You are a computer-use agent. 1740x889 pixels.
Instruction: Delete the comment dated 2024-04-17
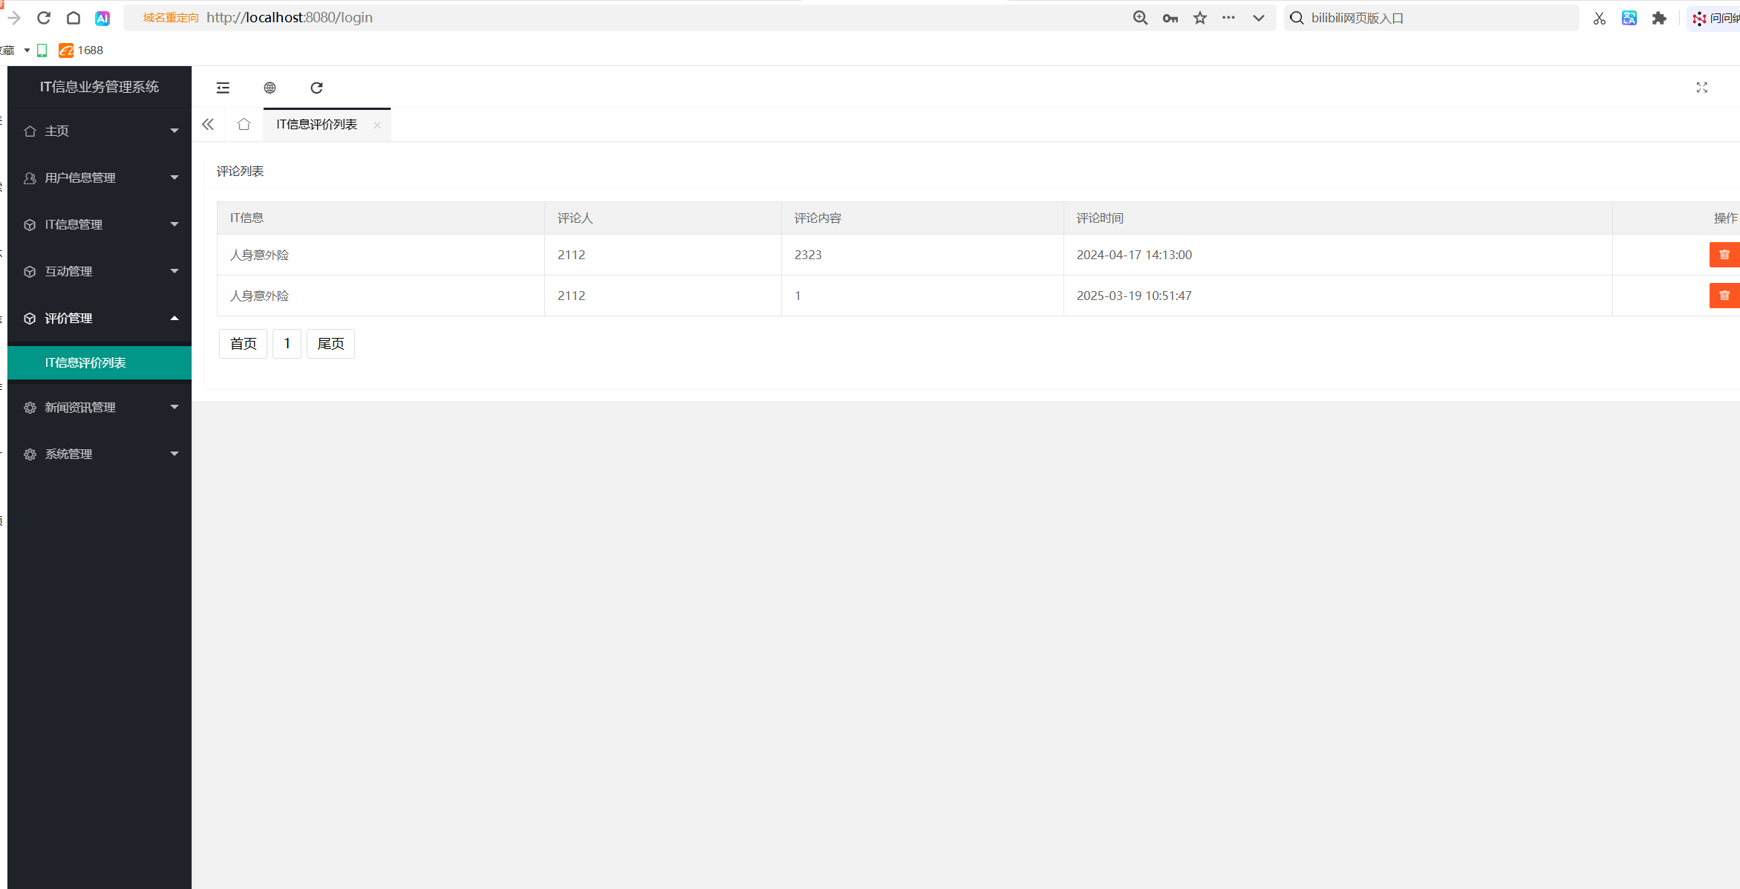(1724, 255)
